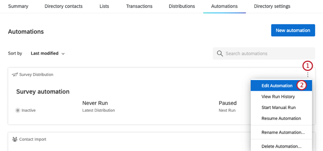Focus the Search automations field
Image resolution: width=323 pixels, height=151 pixels.
pyautogui.click(x=264, y=53)
